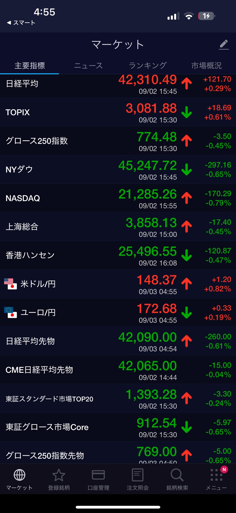Tap the 米ドル/円 flag icon
The width and height of the screenshot is (236, 513).
tap(10, 284)
